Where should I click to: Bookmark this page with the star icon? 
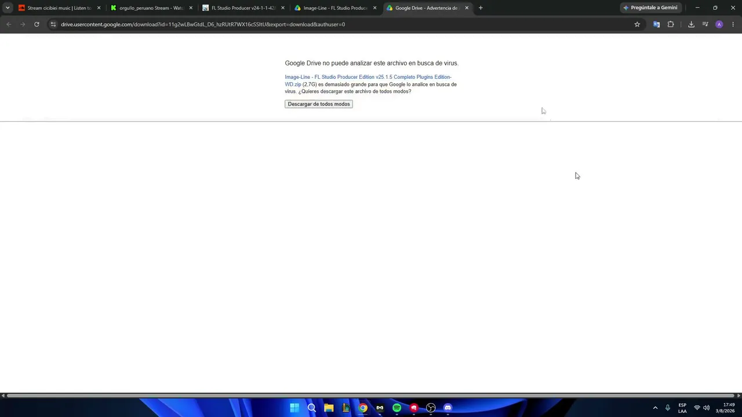pyautogui.click(x=637, y=24)
